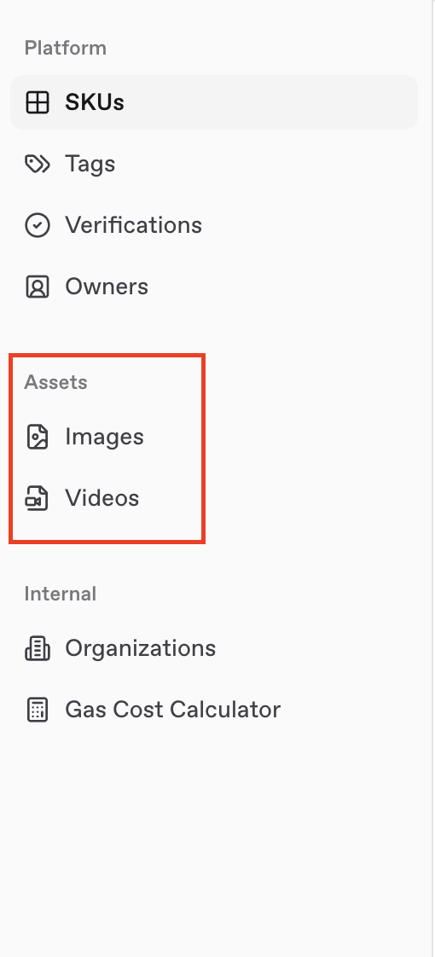The width and height of the screenshot is (435, 957).
Task: Click the SKUs grid icon
Action: point(38,102)
